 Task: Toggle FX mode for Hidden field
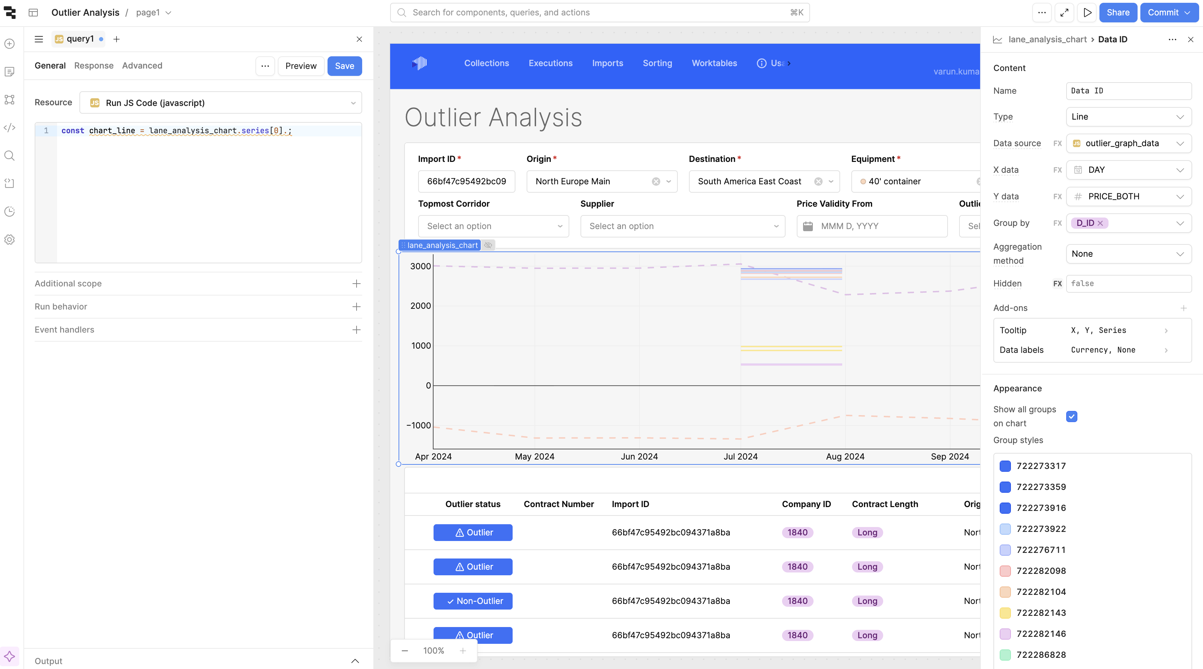click(x=1057, y=283)
